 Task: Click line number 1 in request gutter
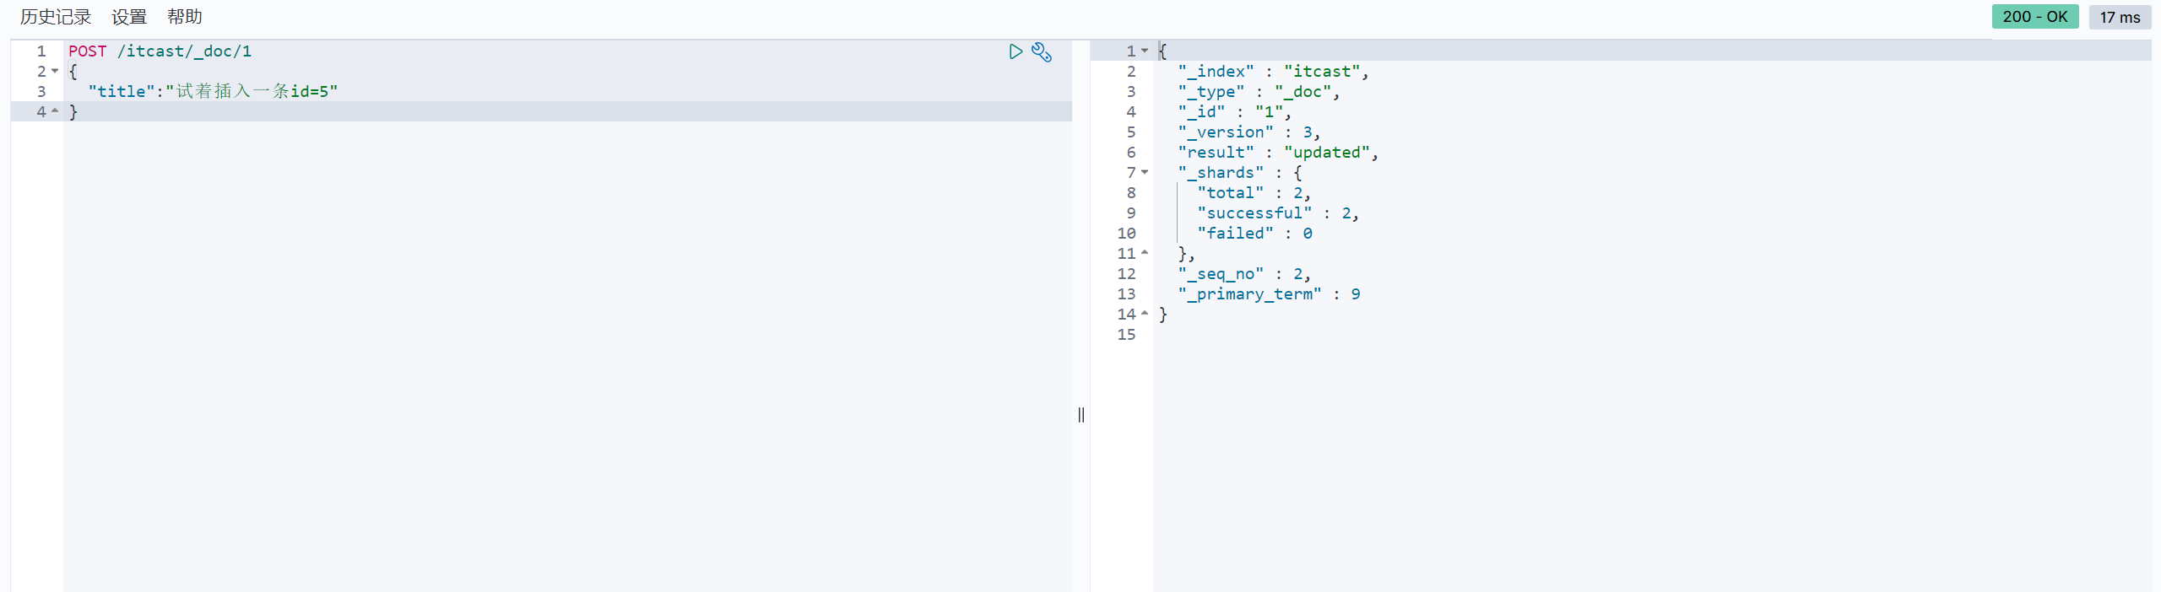click(x=41, y=51)
